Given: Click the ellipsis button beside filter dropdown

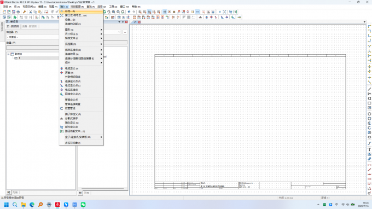Looking at the screenshot, I should pyautogui.click(x=125, y=32).
